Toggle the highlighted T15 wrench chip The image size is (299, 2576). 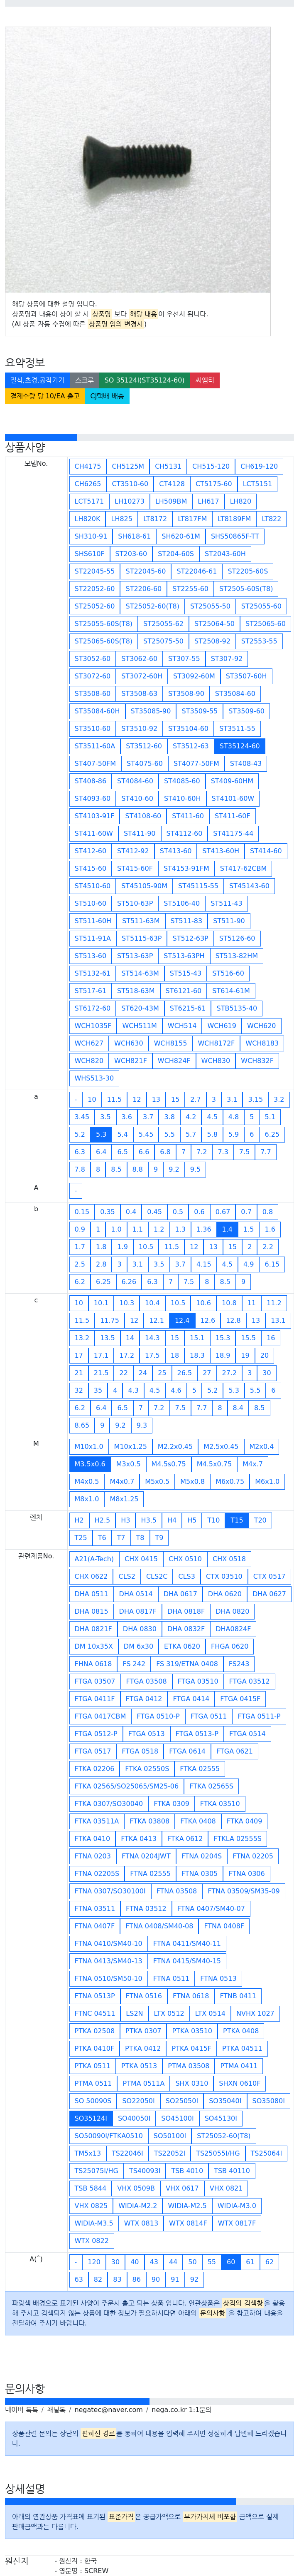(236, 1520)
